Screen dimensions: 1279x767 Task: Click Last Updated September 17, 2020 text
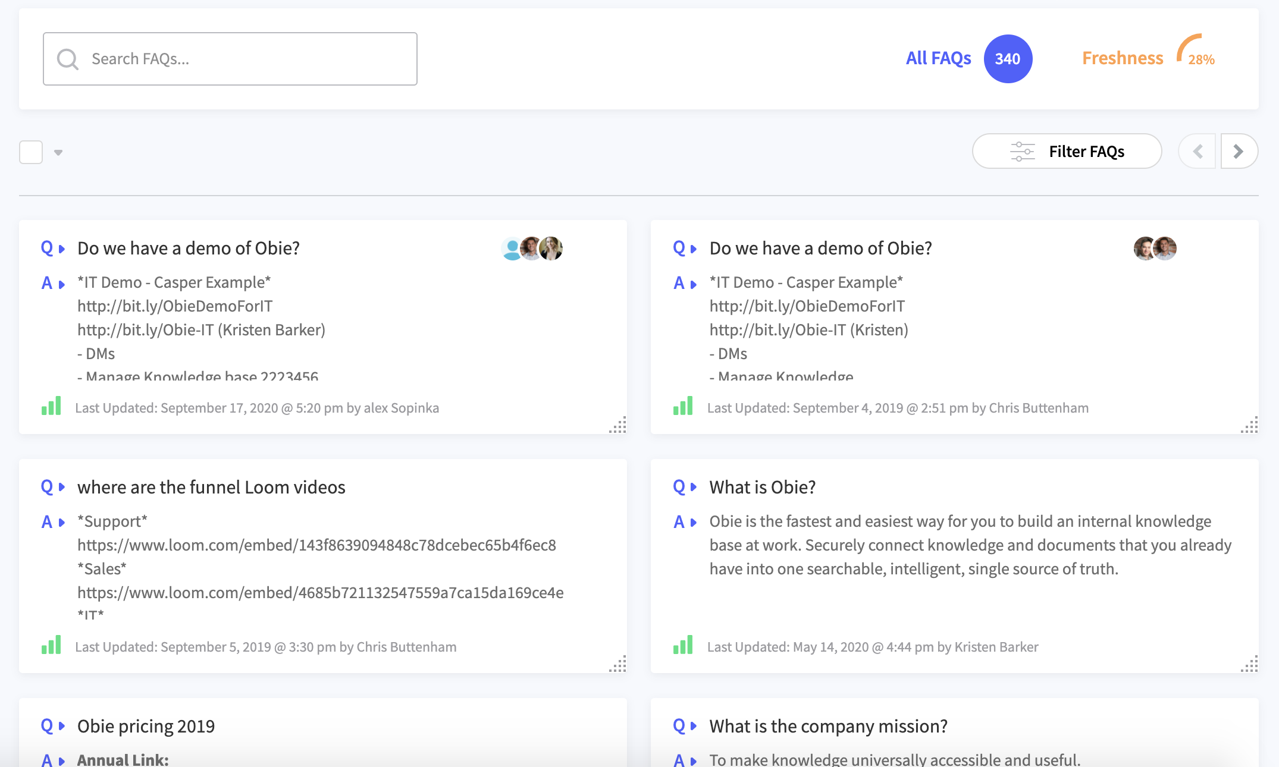[257, 408]
